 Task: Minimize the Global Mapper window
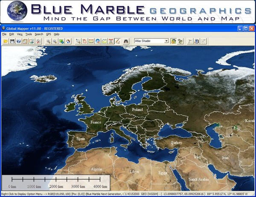240,29
